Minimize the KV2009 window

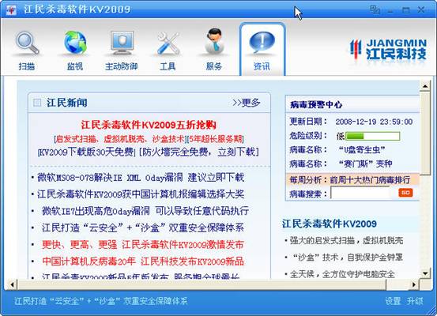[x=390, y=10]
